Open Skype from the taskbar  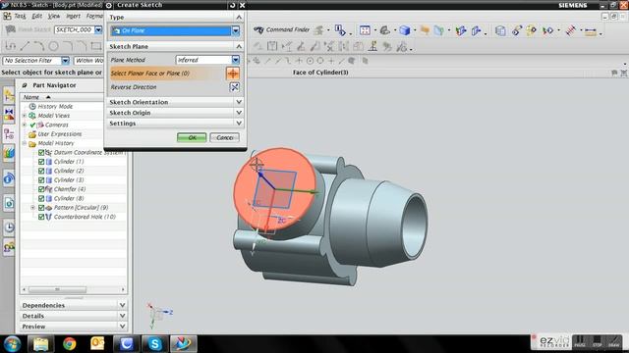(x=155, y=344)
